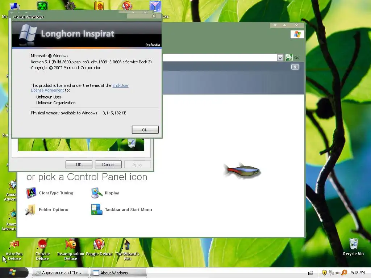
Task: Click 'Unknown User' text
Action: (x=49, y=97)
